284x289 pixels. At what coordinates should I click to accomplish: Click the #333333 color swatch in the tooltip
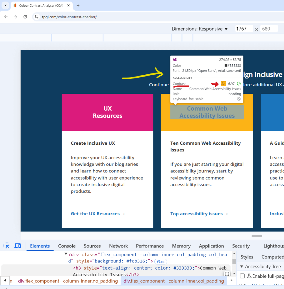point(226,65)
